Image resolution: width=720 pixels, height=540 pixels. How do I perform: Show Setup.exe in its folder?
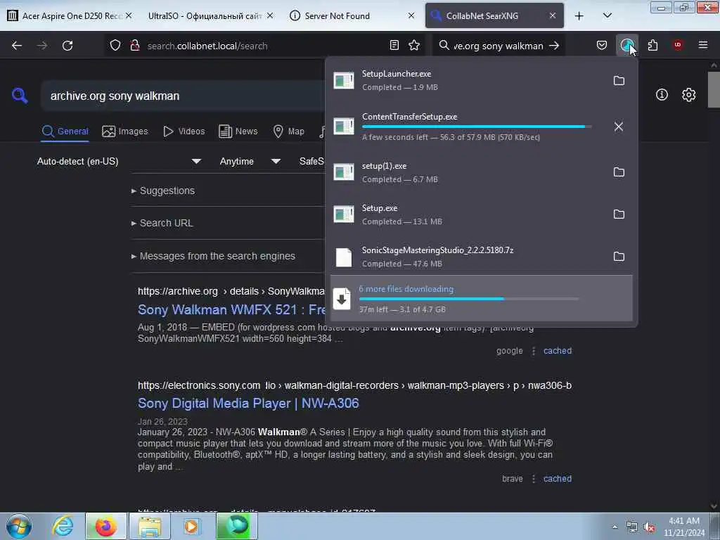click(x=619, y=214)
